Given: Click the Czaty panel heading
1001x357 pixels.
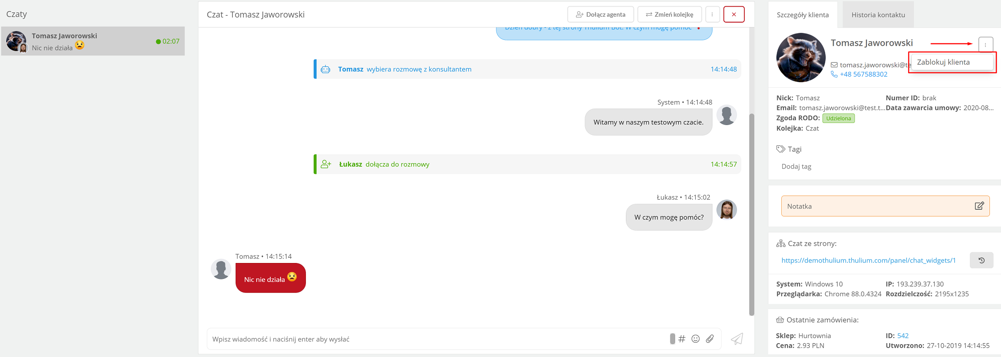Looking at the screenshot, I should coord(16,14).
